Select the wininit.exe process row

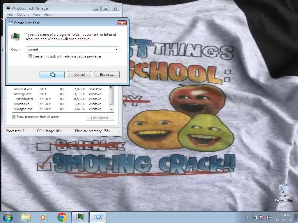(x=61, y=104)
